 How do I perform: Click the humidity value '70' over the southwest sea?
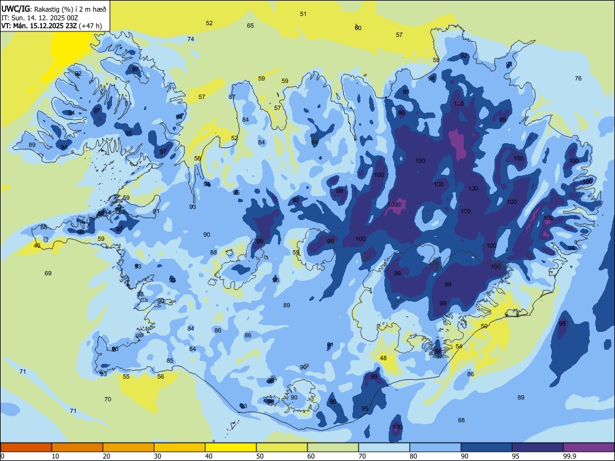pyautogui.click(x=108, y=399)
